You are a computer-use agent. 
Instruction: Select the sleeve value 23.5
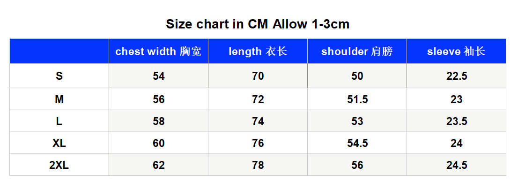457,121
